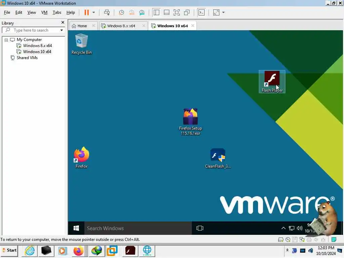This screenshot has width=344, height=258.
Task: Close the Windows 10 x64 tab
Action: [x=193, y=26]
